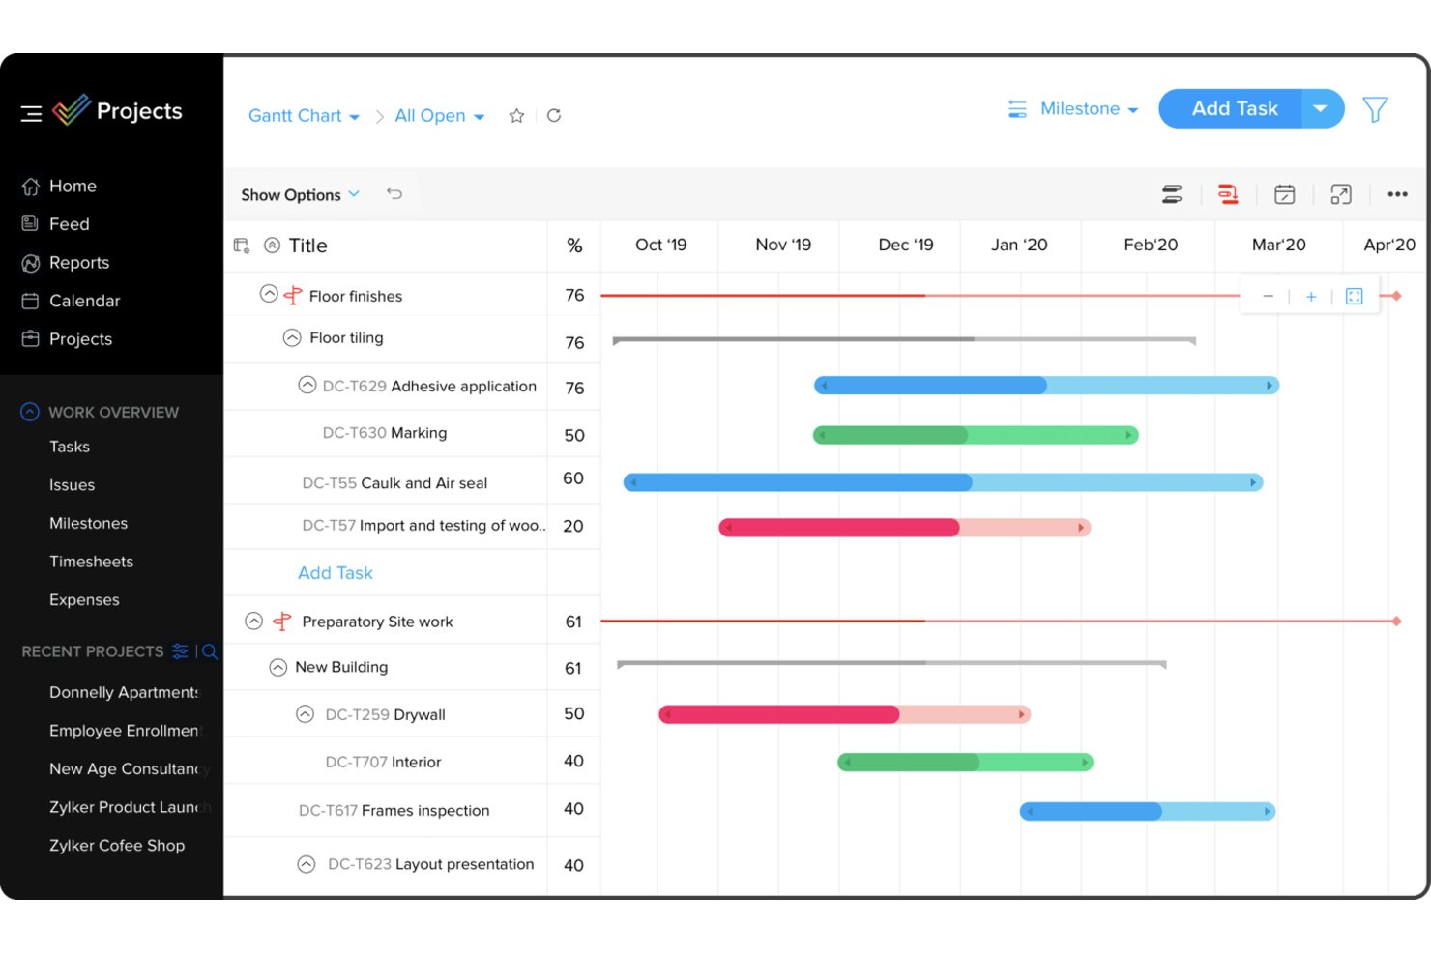
Task: Open the Gantt Chart view dropdown
Action: pos(304,116)
